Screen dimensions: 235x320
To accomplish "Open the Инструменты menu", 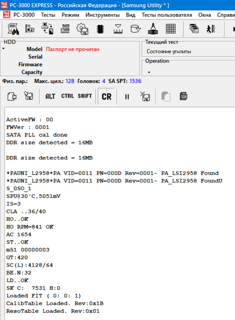I will [x=103, y=15].
